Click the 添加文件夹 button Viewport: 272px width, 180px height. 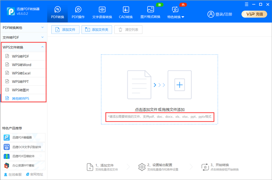click(x=97, y=29)
